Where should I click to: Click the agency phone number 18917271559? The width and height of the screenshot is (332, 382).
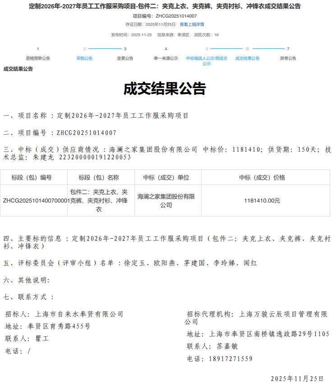231,359
